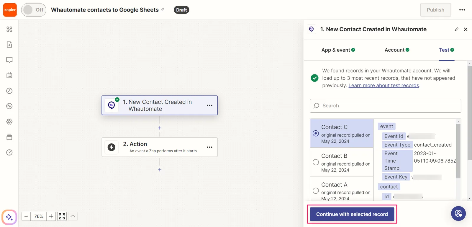Image resolution: width=472 pixels, height=227 pixels.
Task: Launch the AI sparkle assistant button
Action: (x=9, y=217)
